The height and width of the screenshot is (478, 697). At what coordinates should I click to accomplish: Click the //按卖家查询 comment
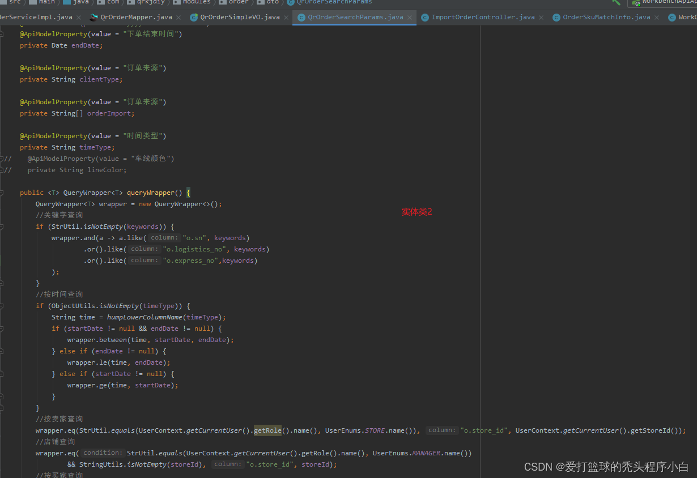pos(59,419)
